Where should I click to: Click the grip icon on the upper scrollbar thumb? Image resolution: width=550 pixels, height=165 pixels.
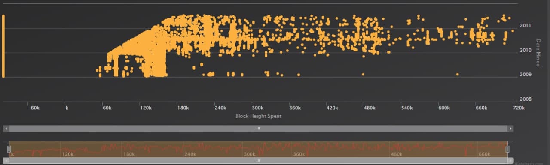point(258,128)
